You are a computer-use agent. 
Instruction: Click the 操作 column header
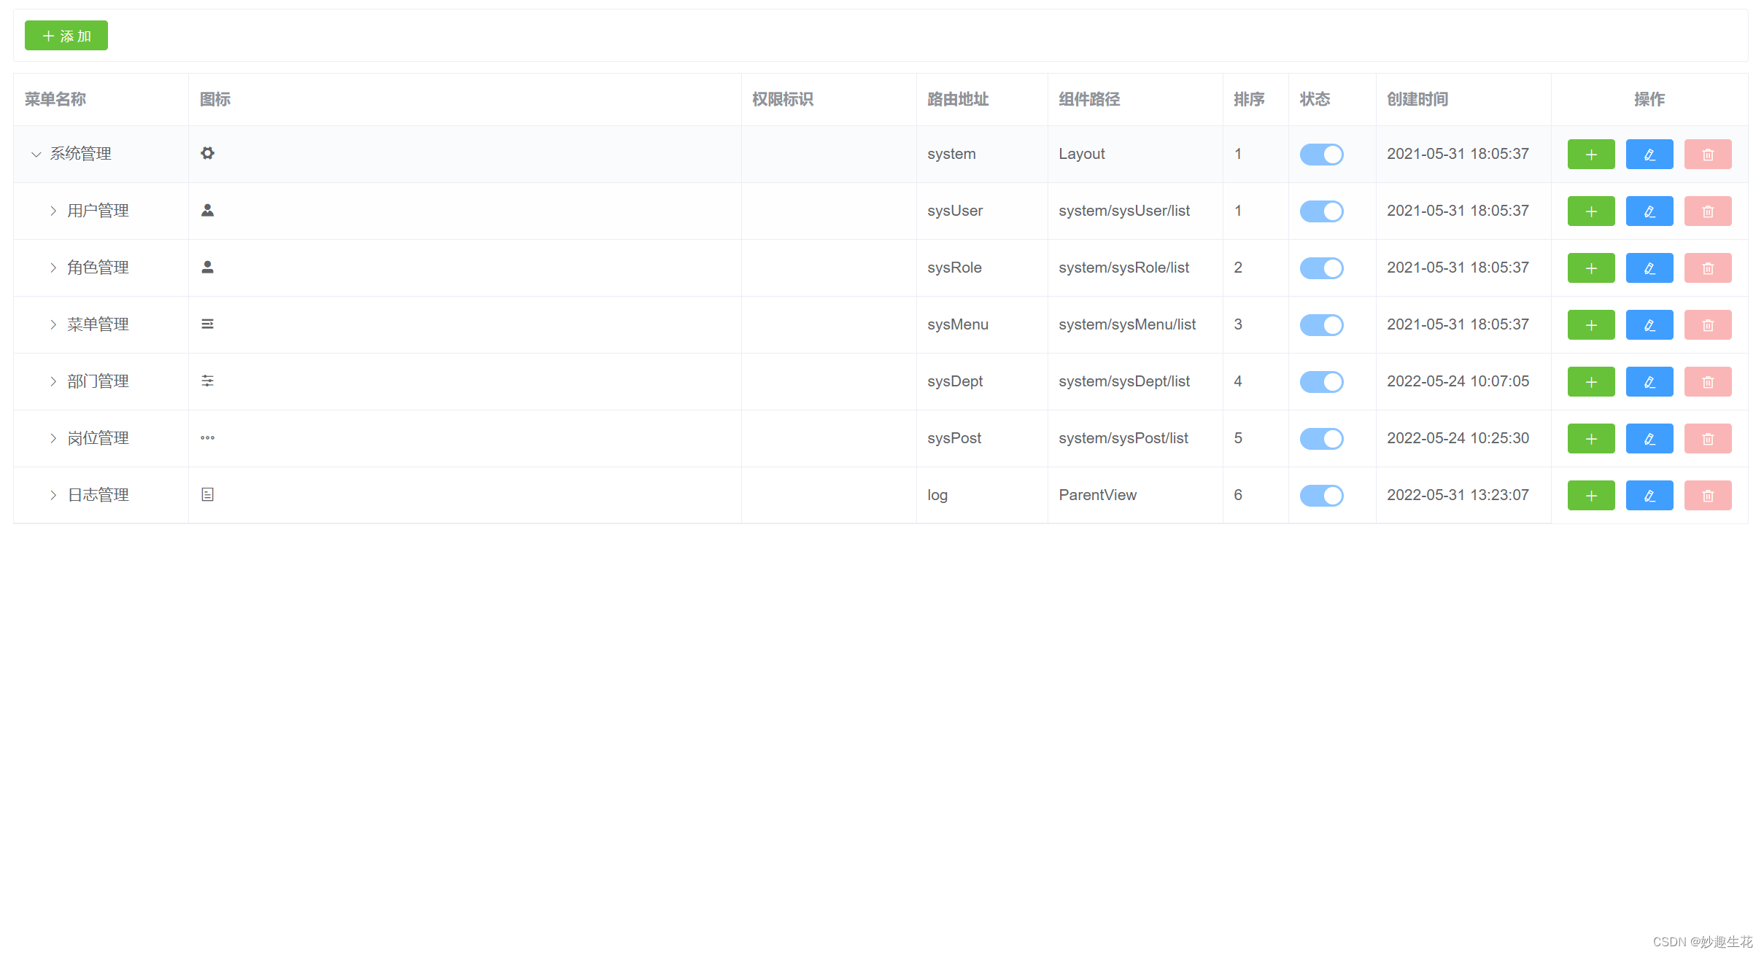(1649, 99)
